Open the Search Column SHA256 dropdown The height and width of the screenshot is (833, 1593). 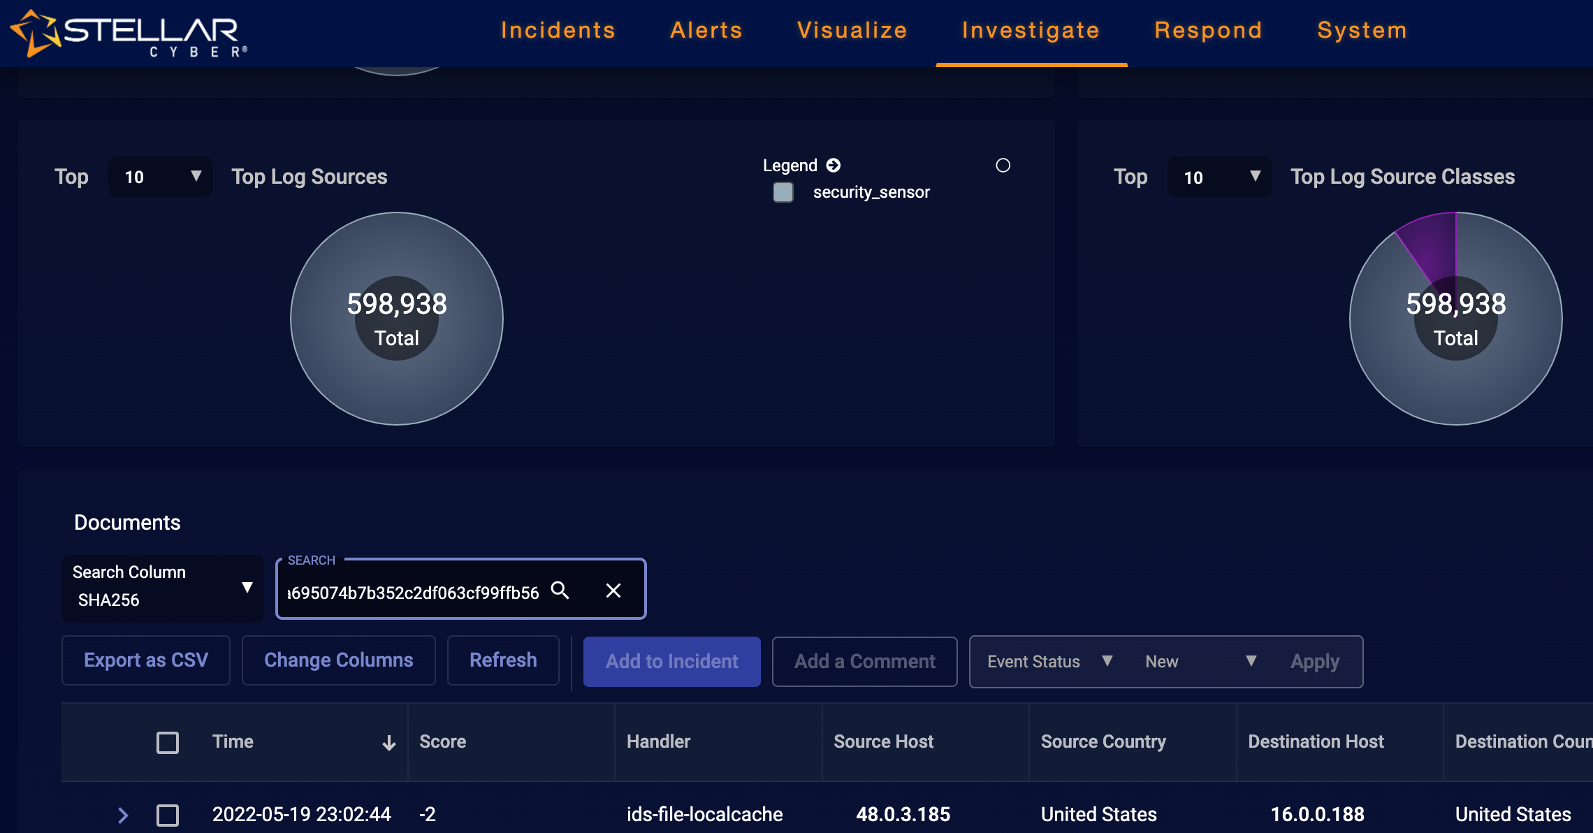162,588
